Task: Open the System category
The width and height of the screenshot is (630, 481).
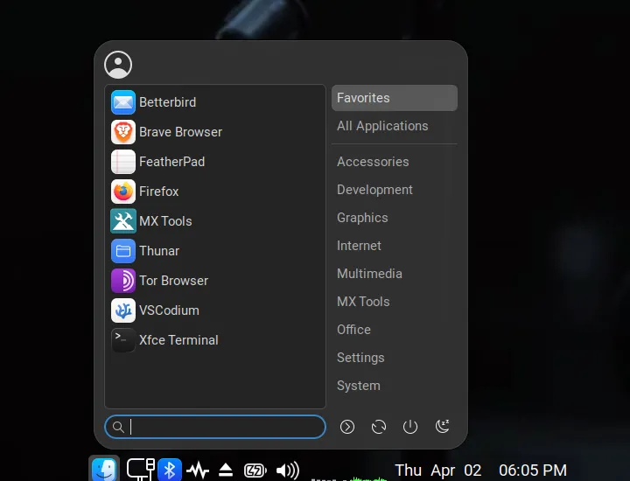Action: point(395,386)
